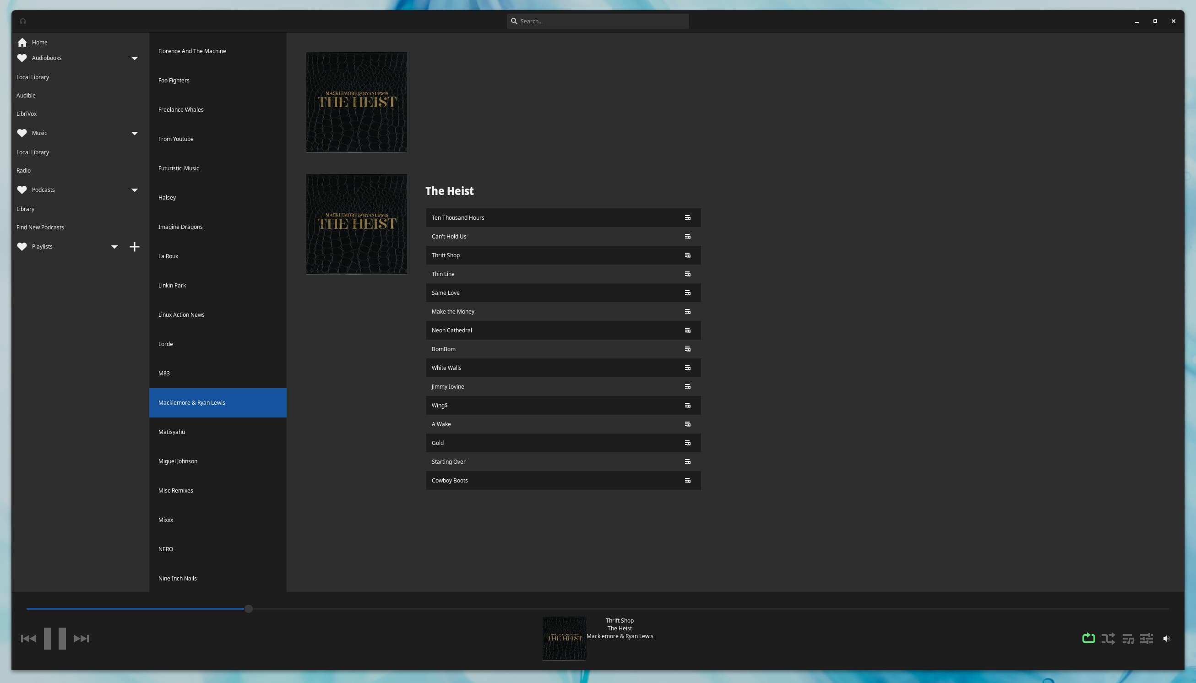Image resolution: width=1196 pixels, height=683 pixels.
Task: Toggle the green repeat button
Action: pyautogui.click(x=1088, y=639)
